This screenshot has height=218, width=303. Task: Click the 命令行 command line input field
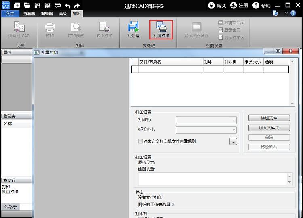pyautogui.click(x=25, y=207)
